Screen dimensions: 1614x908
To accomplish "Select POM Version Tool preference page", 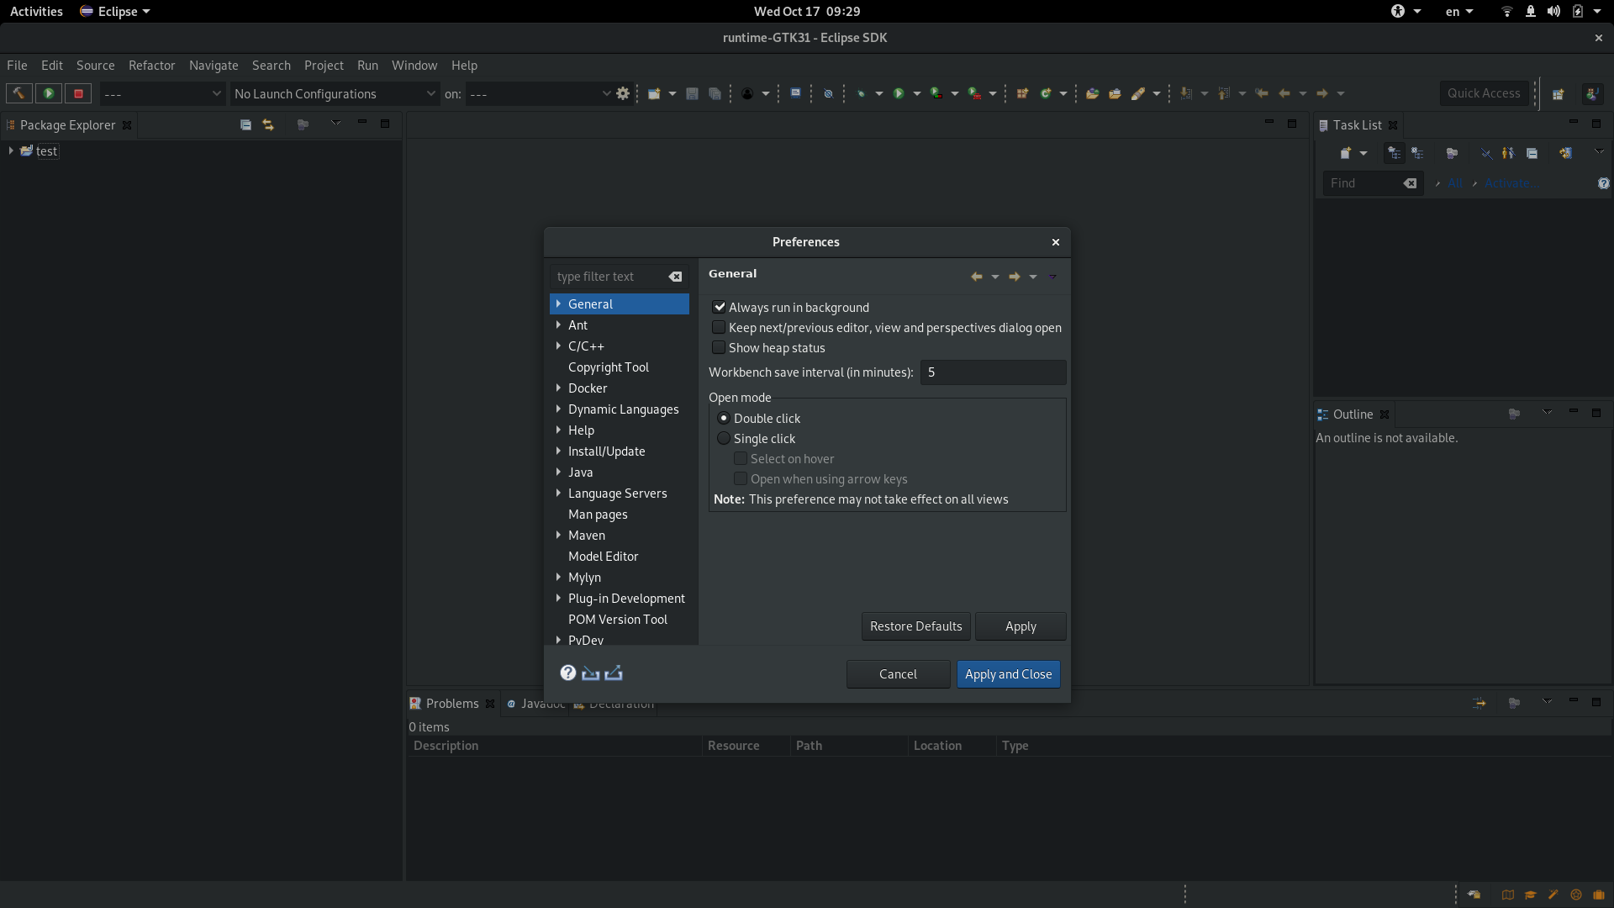I will tap(618, 619).
